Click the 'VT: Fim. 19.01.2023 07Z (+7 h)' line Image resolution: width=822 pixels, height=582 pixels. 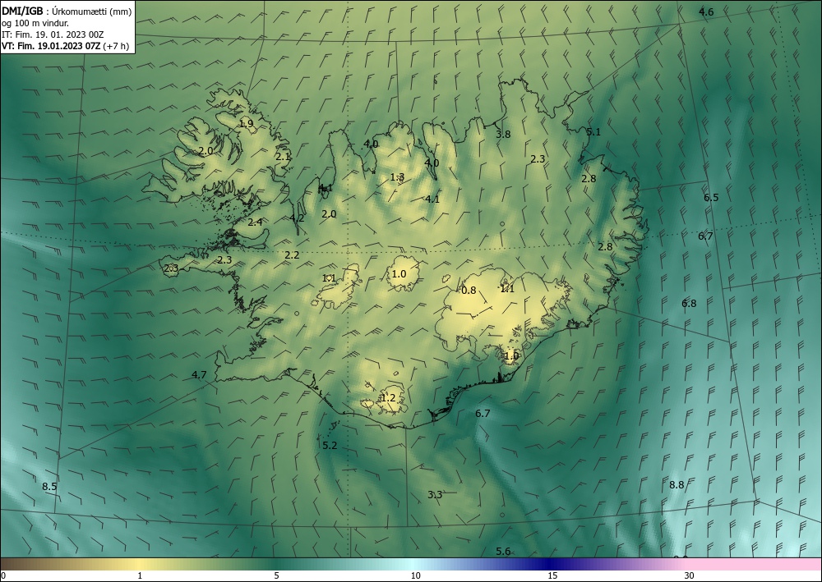[66, 46]
